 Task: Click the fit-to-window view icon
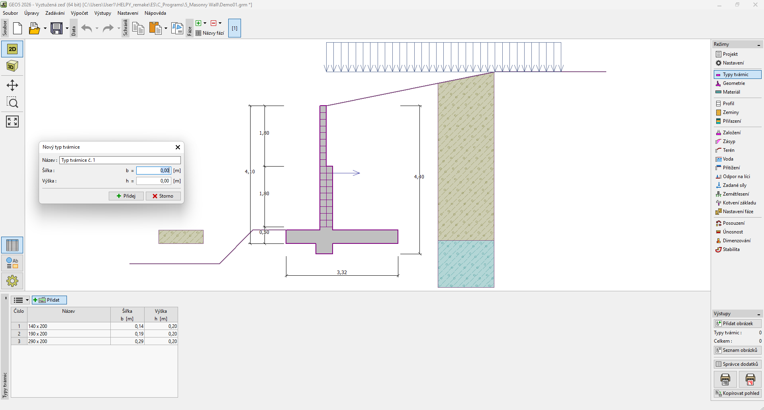(x=12, y=122)
